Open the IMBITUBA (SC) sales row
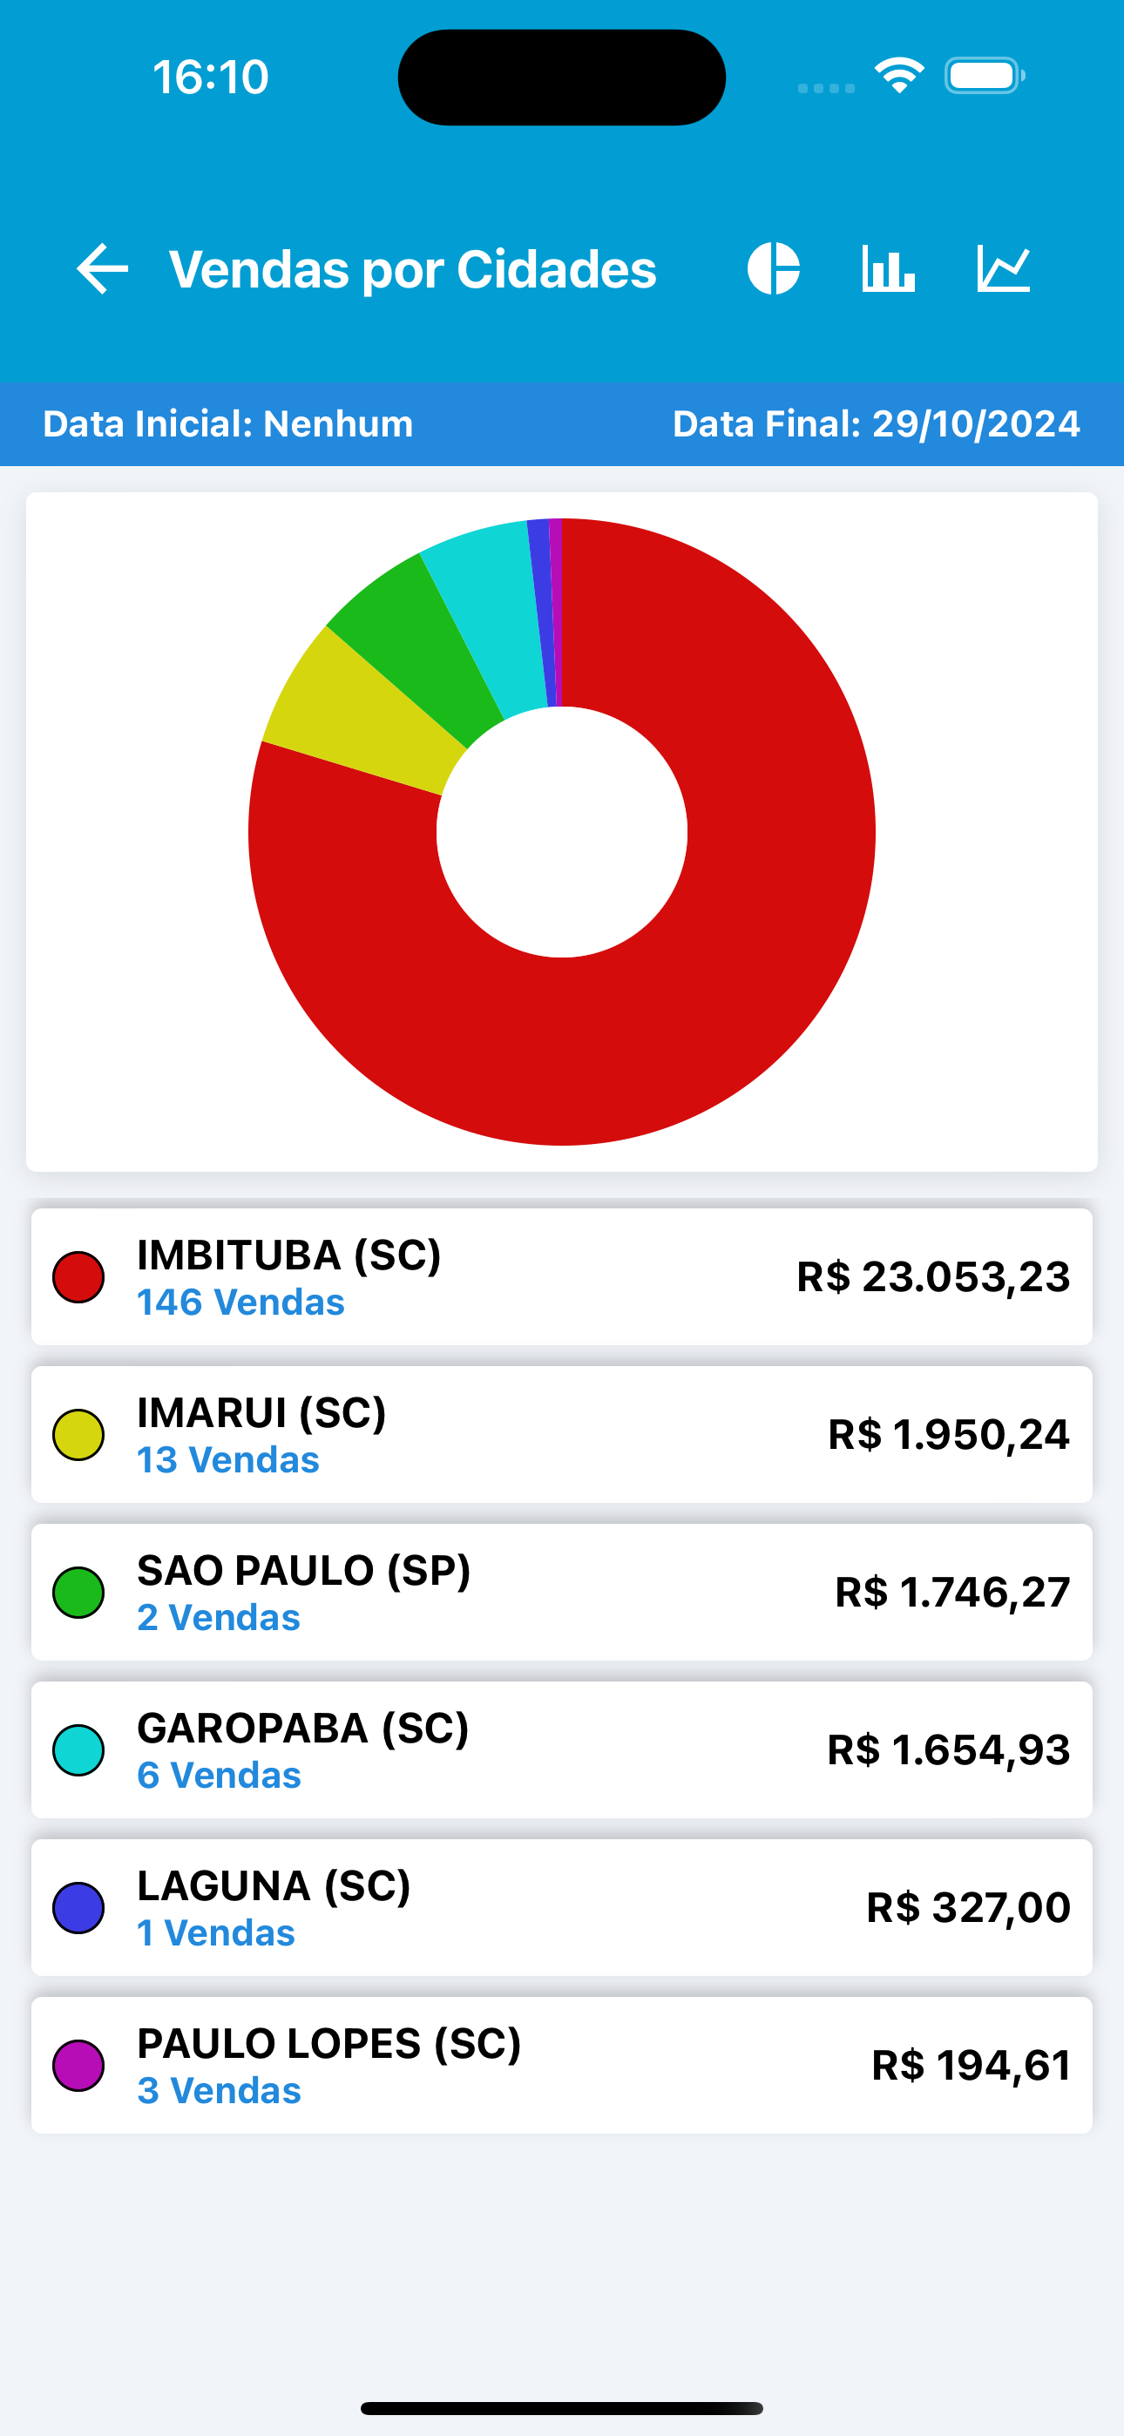Image resolution: width=1124 pixels, height=2436 pixels. coord(562,1276)
